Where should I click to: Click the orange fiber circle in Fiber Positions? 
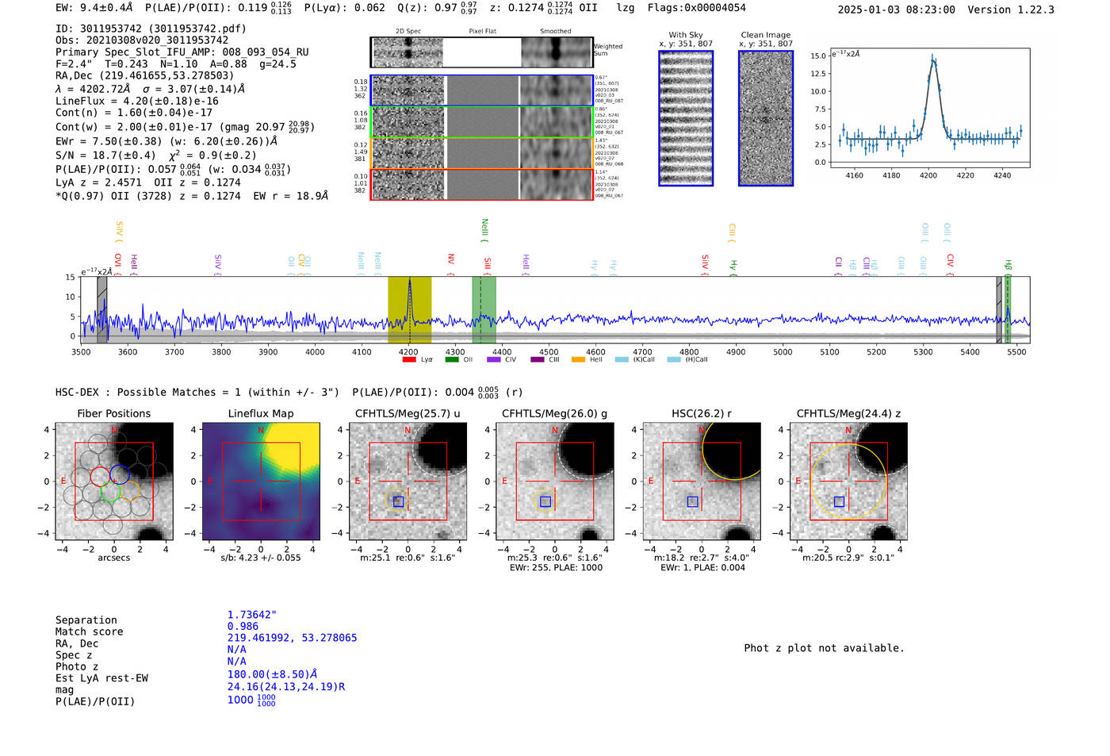pos(130,490)
